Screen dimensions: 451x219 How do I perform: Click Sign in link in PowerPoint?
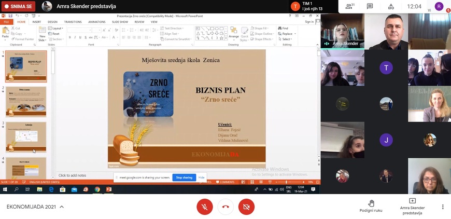pyautogui.click(x=309, y=22)
